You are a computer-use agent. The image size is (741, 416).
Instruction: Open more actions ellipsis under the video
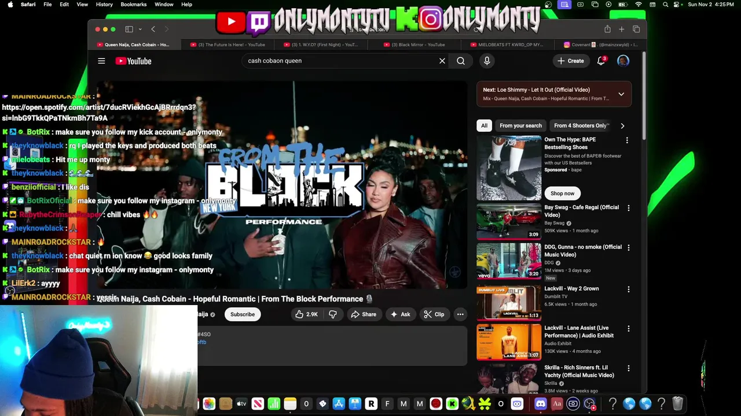click(x=460, y=314)
